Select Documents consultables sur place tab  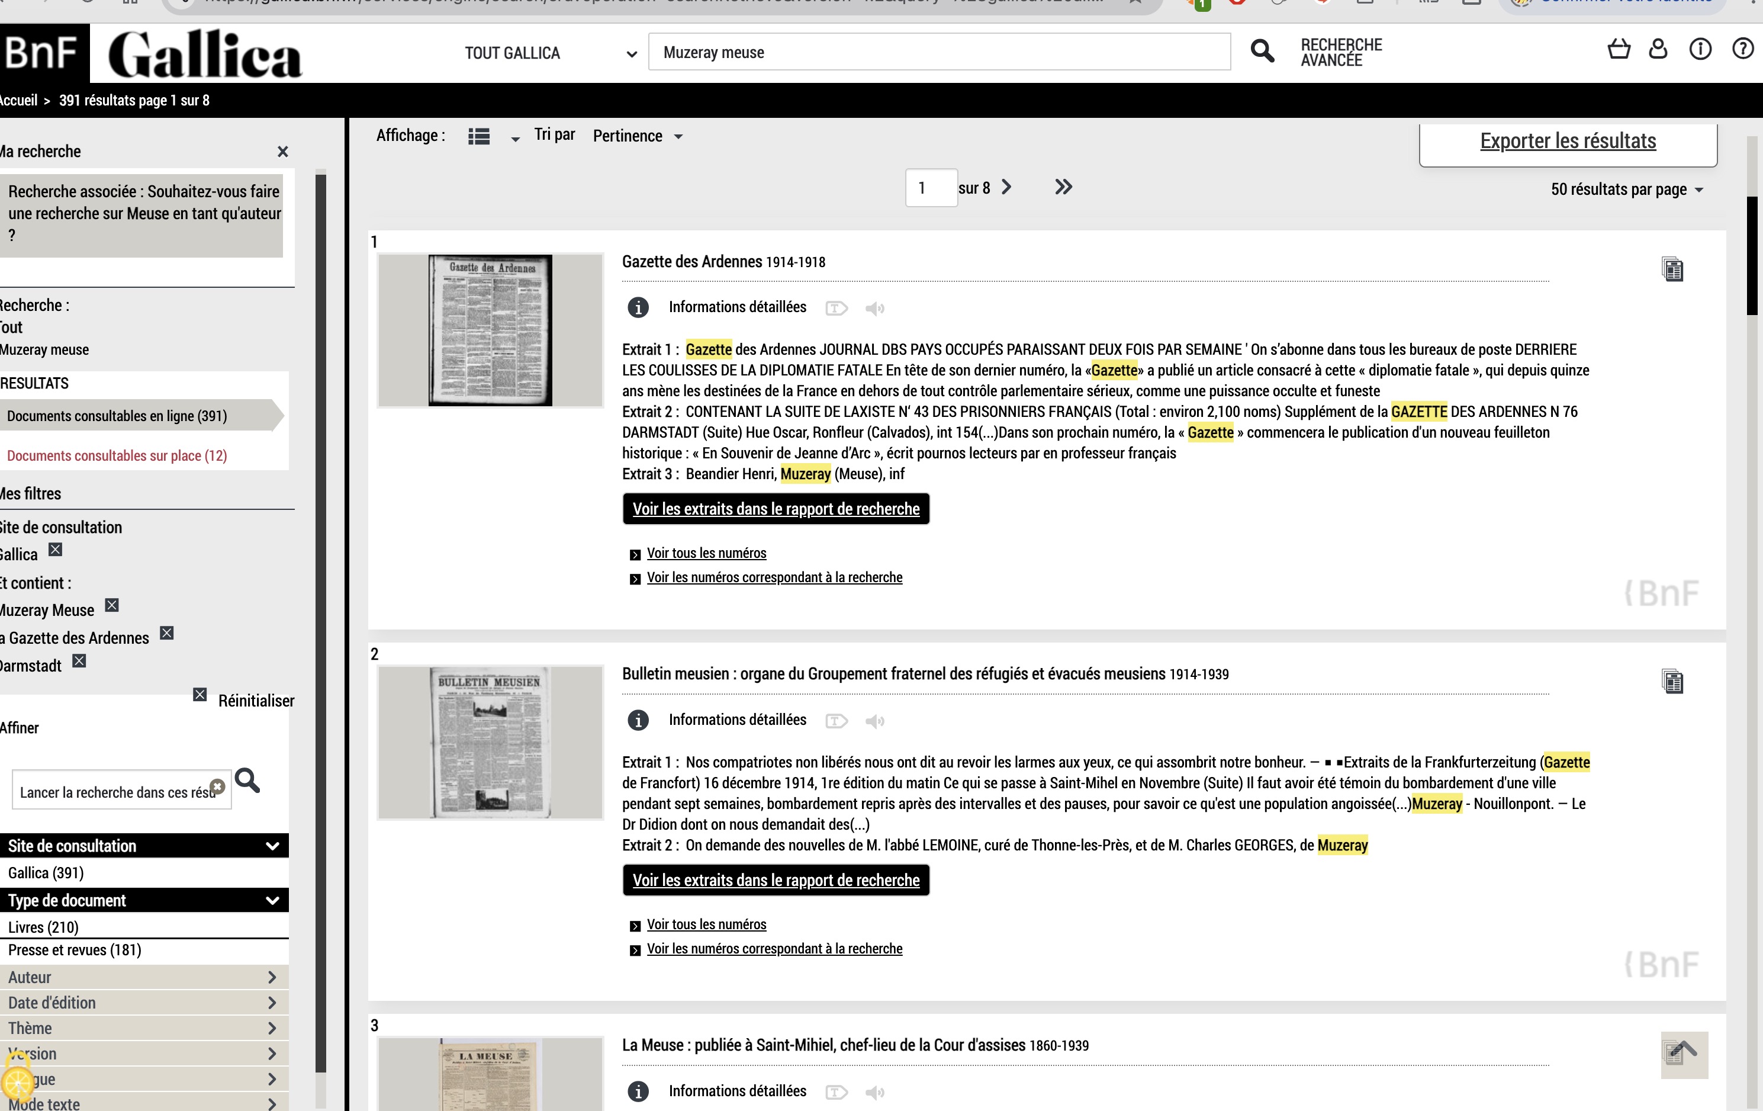click(x=117, y=455)
